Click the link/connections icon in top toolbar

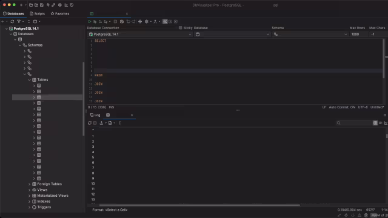coord(53,5)
